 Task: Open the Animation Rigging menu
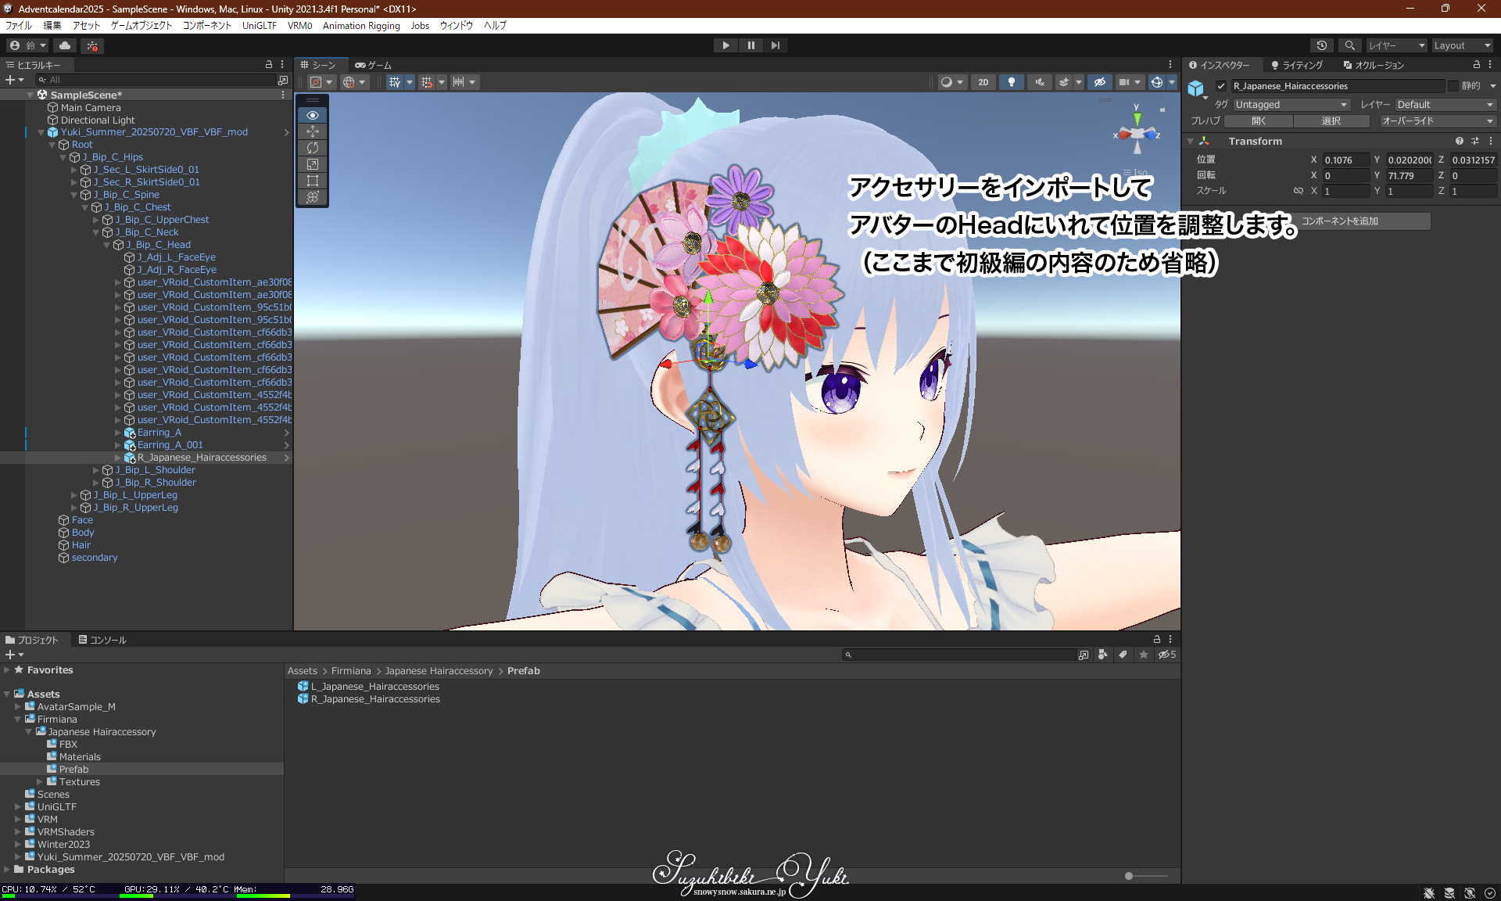point(361,26)
